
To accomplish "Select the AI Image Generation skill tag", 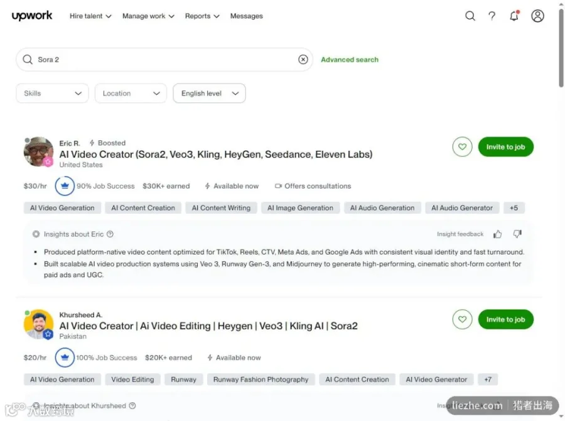I will click(300, 208).
